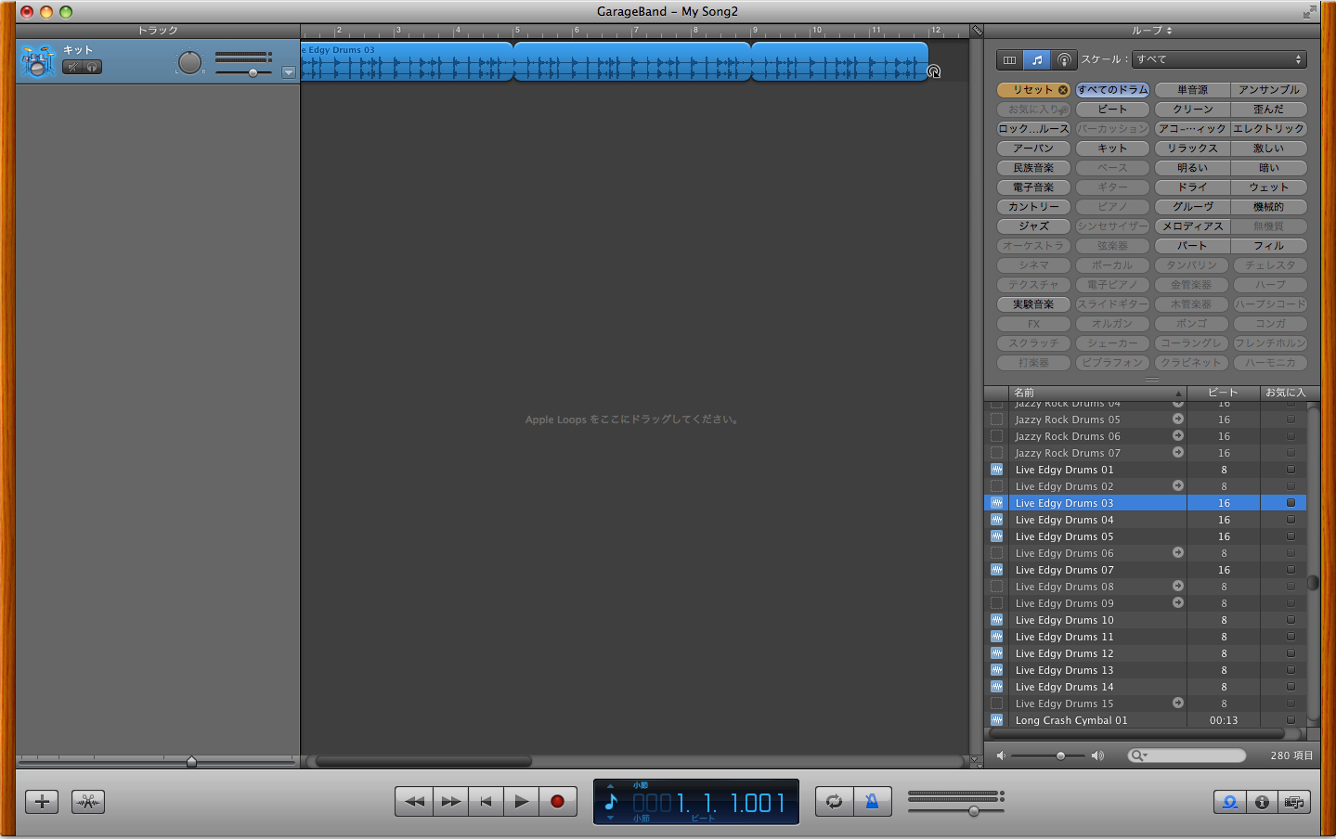The image size is (1336, 839).
Task: Switch loop browser to musical button view
Action: [1037, 59]
